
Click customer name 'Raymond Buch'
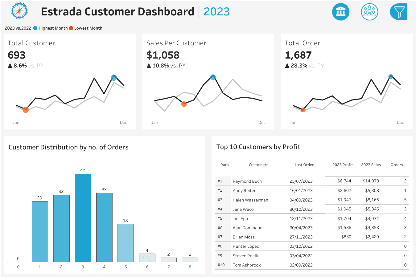247,181
